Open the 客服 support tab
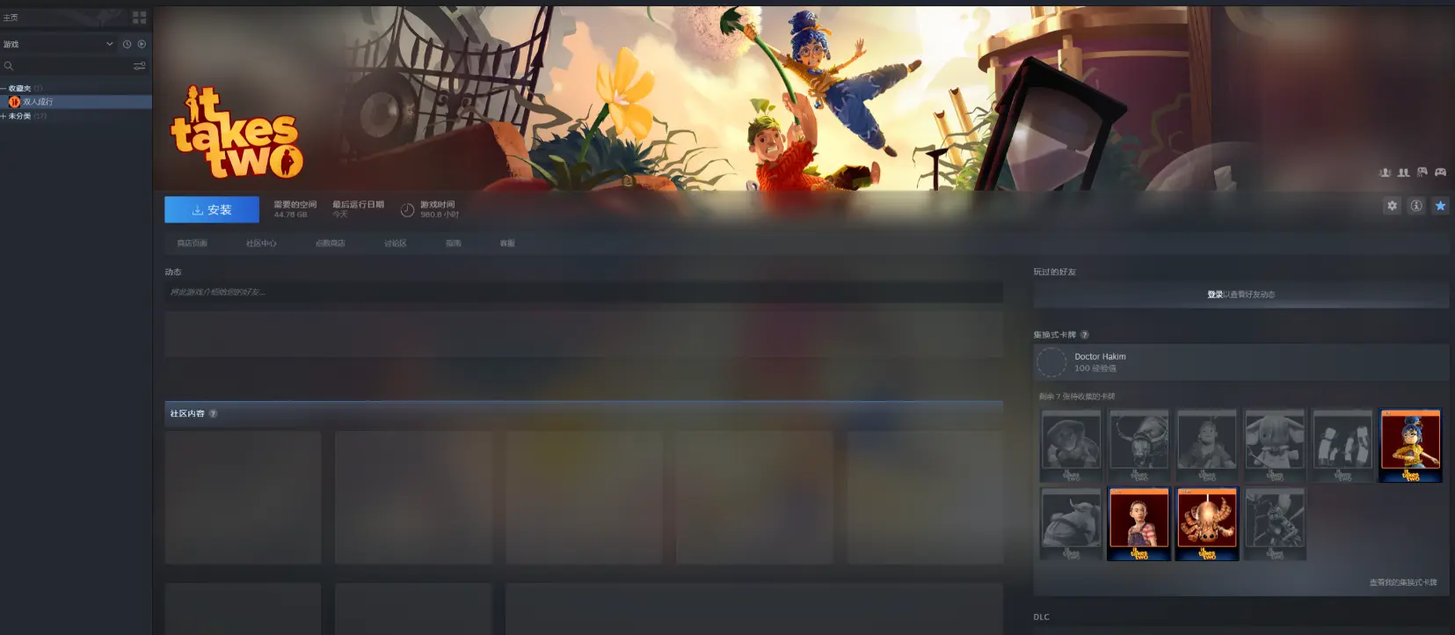 (507, 244)
